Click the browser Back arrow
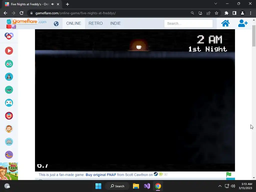The image size is (256, 192). pos(5,13)
